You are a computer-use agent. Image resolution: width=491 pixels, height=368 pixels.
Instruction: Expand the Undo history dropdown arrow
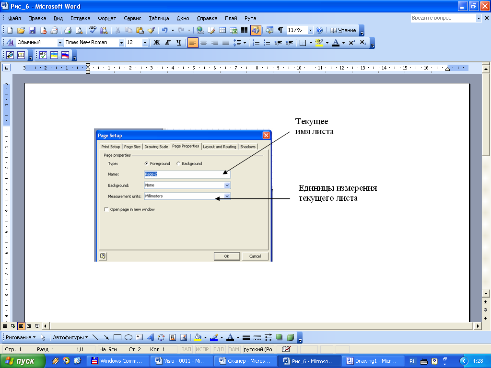(173, 30)
